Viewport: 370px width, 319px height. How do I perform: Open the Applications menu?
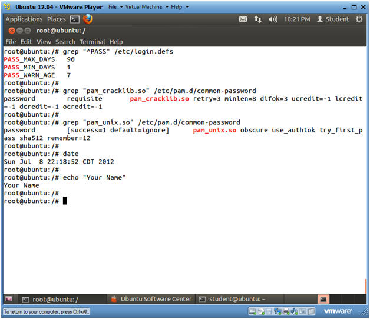coord(24,19)
